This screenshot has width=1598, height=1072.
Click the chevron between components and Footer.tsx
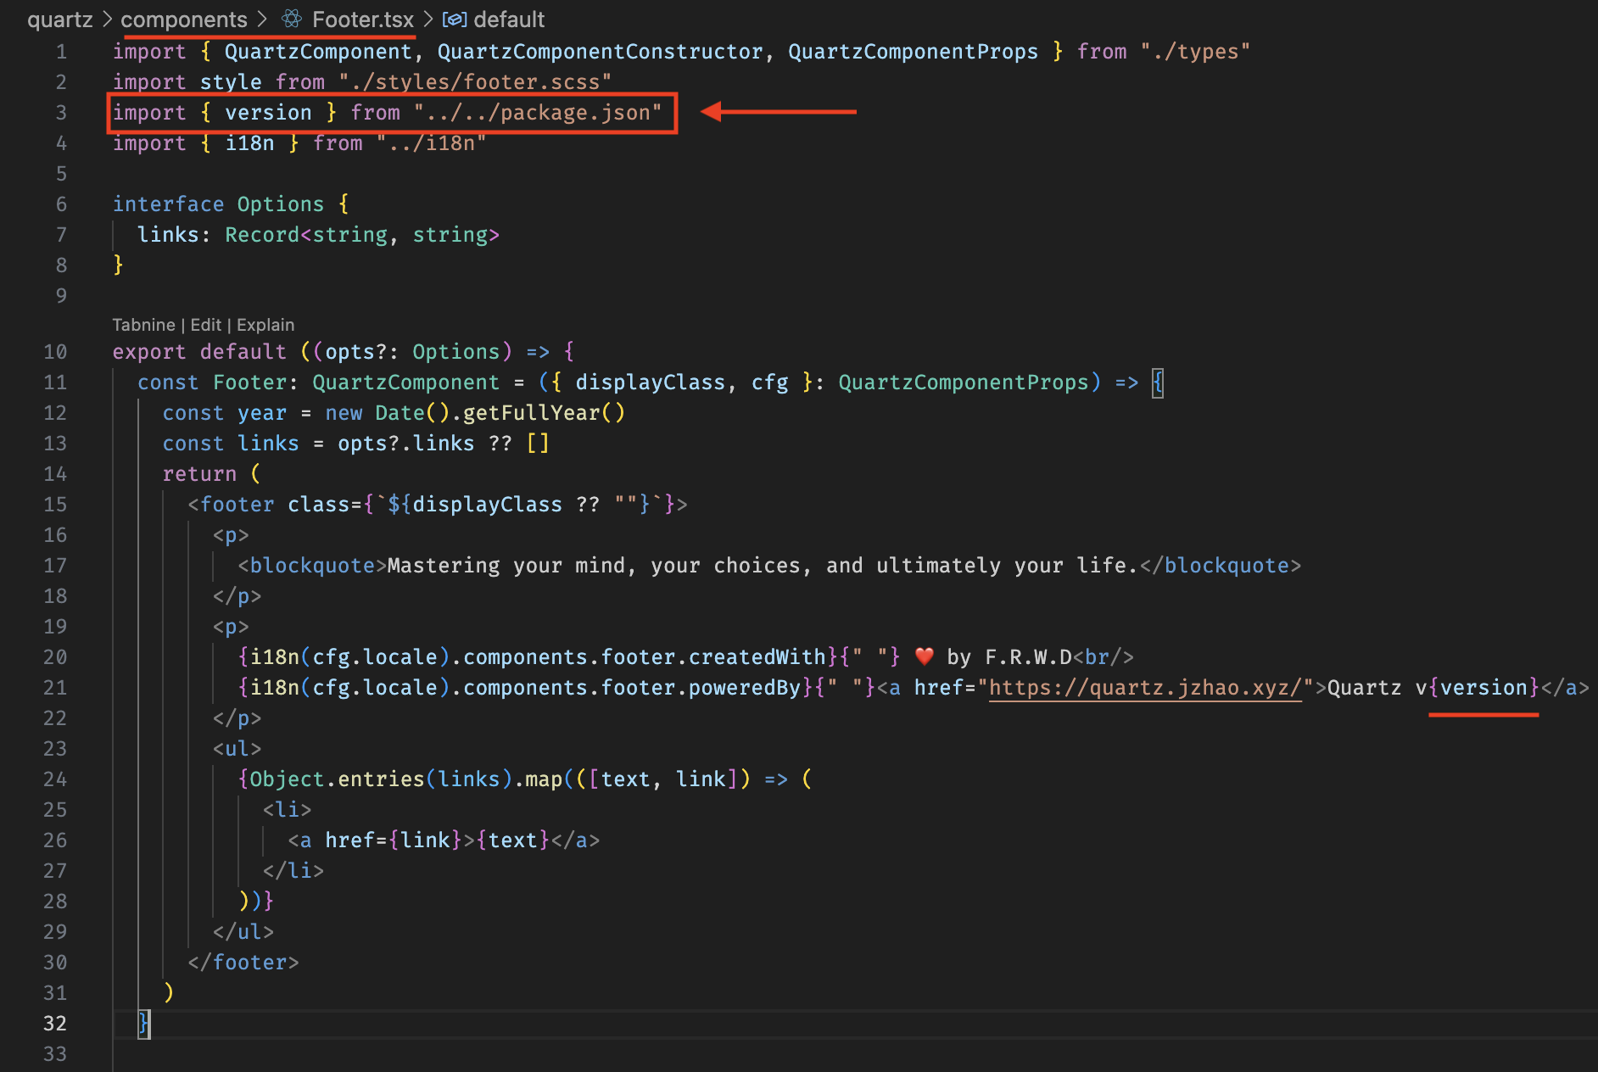(x=262, y=19)
